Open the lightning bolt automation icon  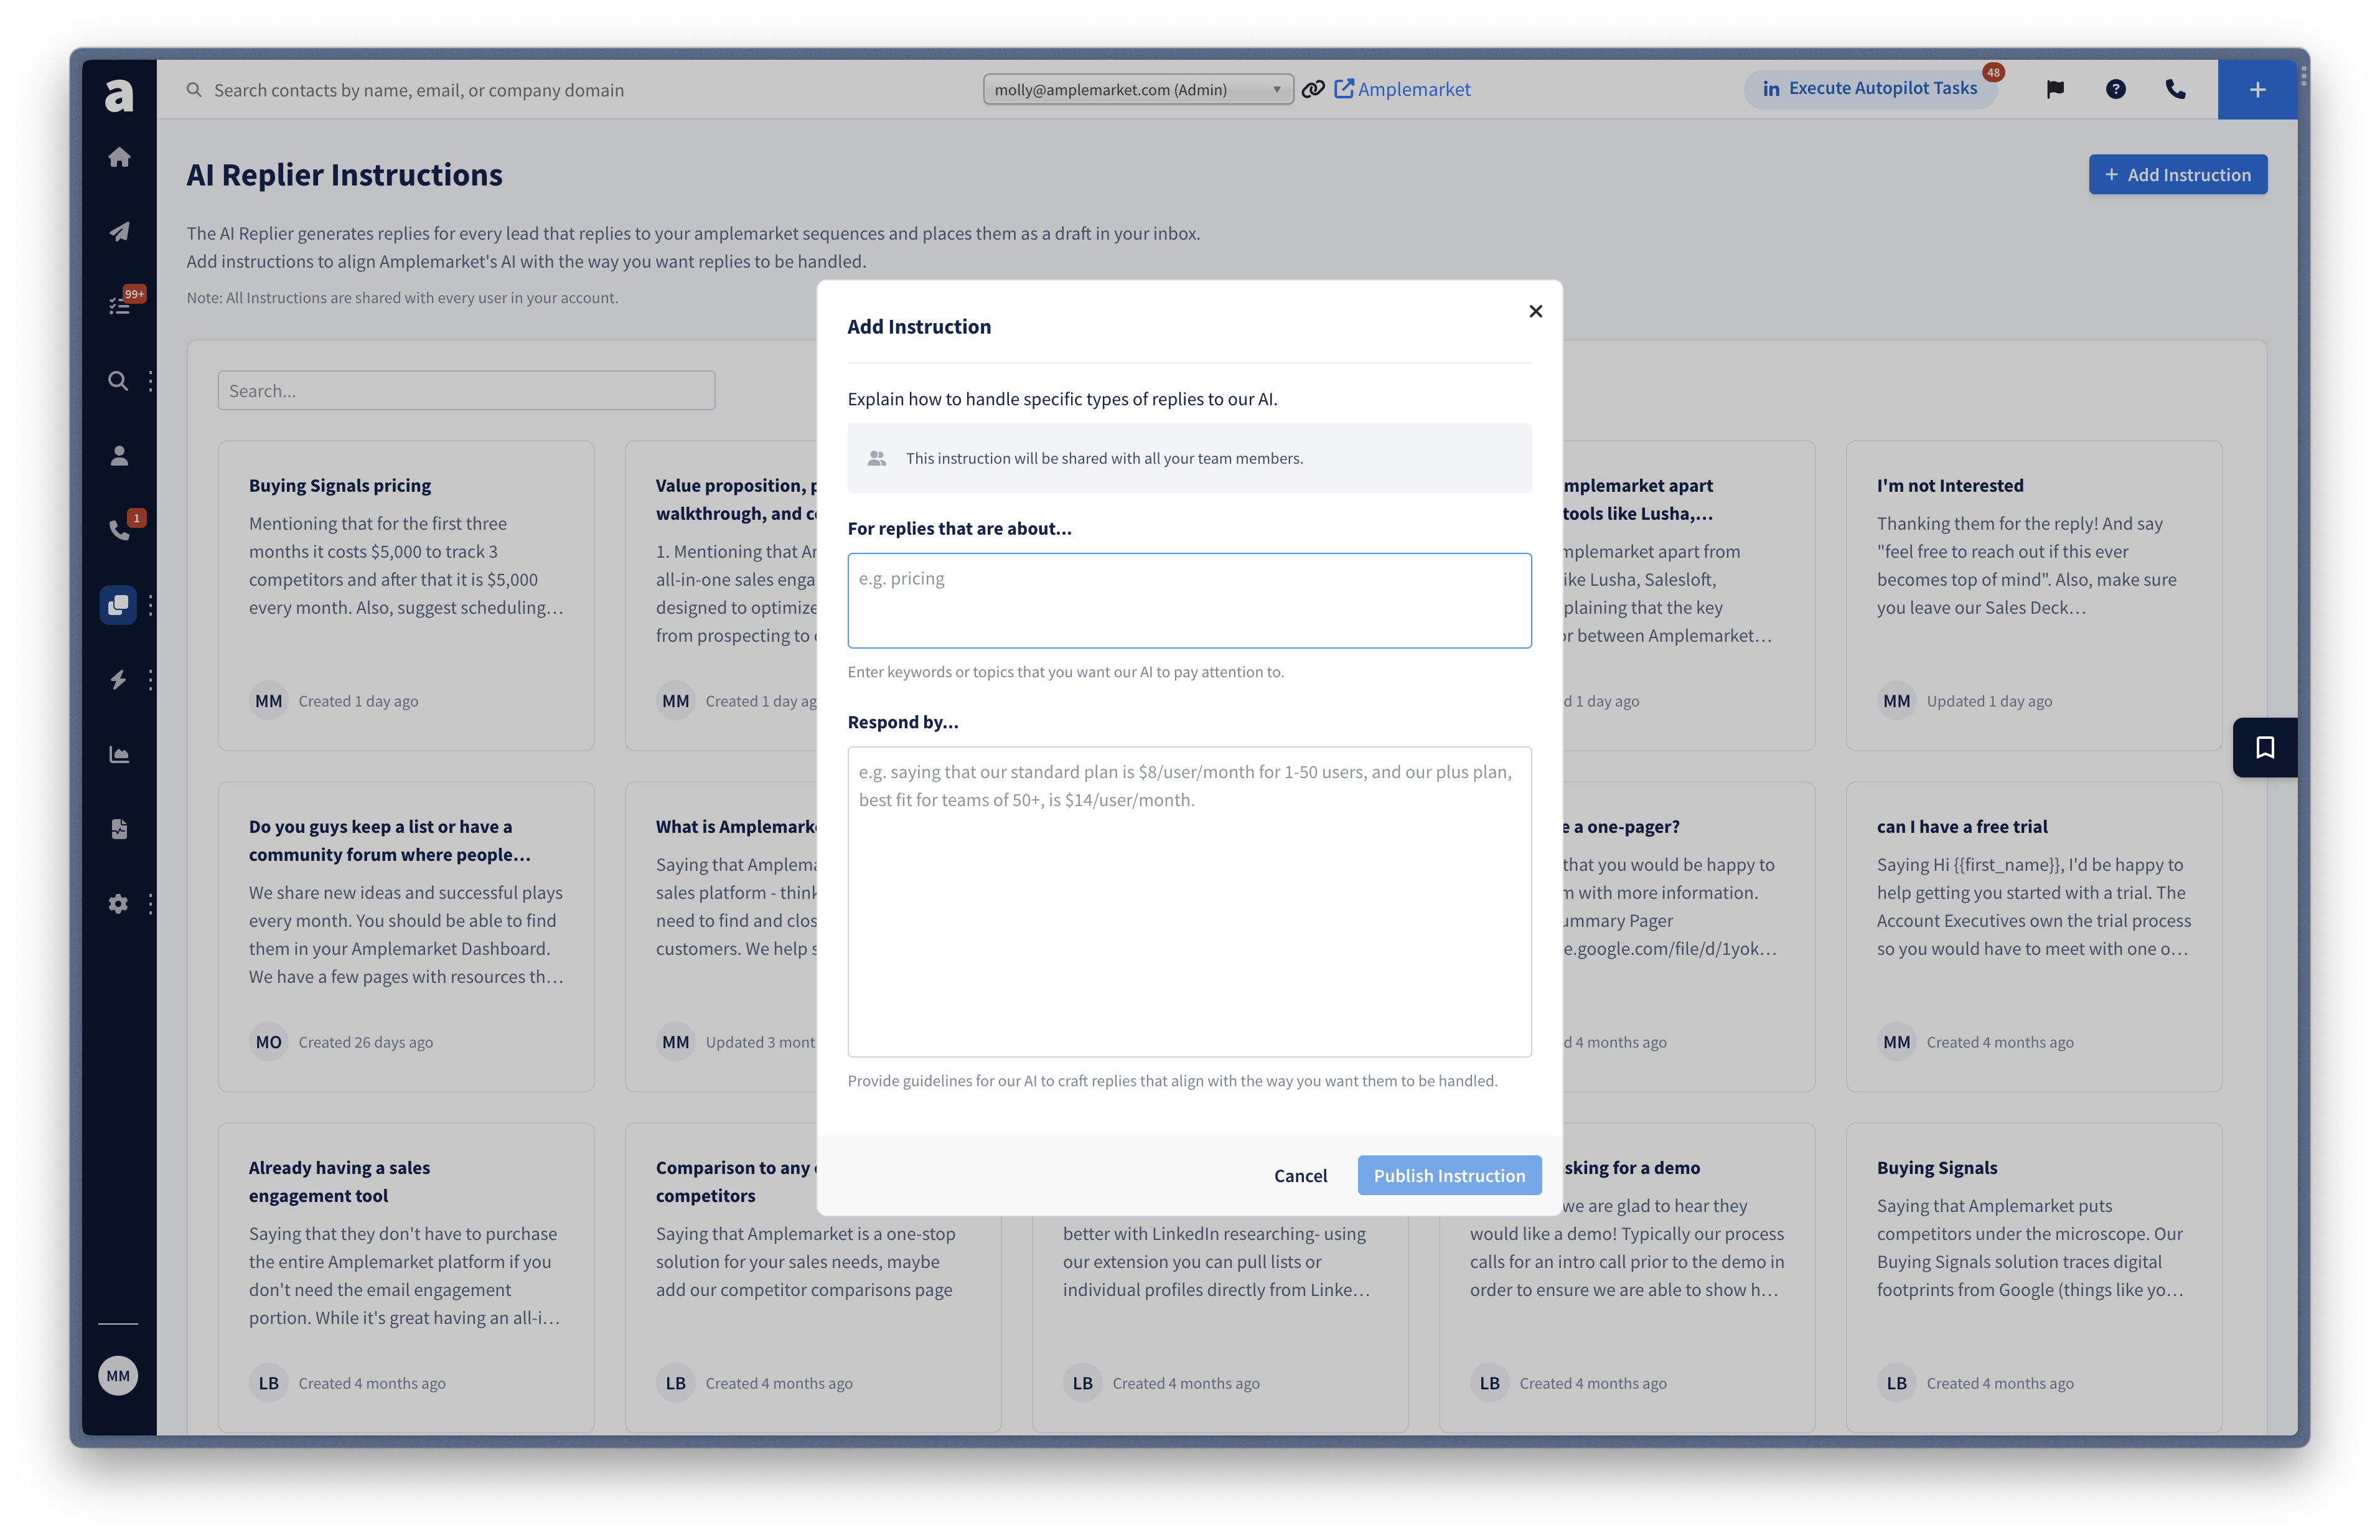click(118, 680)
